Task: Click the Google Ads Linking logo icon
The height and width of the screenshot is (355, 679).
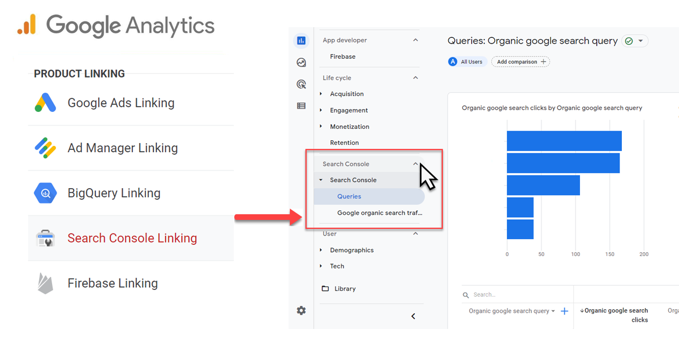Action: click(x=45, y=103)
